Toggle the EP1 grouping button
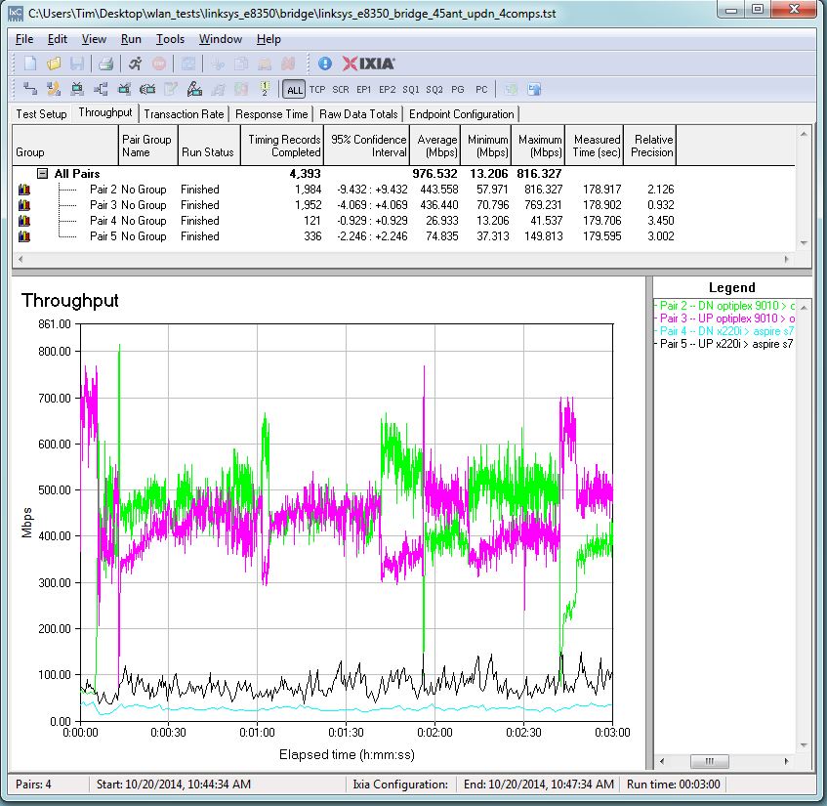The width and height of the screenshot is (827, 806). (x=364, y=90)
